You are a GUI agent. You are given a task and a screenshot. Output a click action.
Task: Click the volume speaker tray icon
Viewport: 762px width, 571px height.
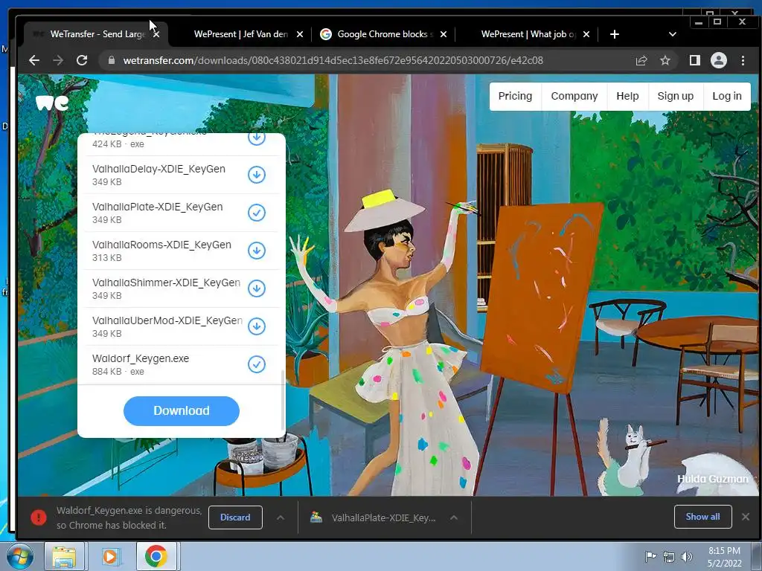(687, 556)
